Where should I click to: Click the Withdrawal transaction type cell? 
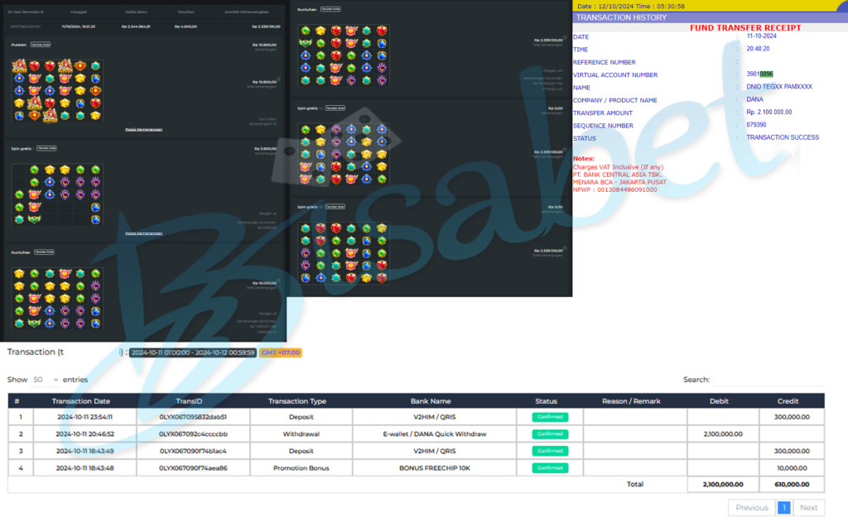pyautogui.click(x=301, y=434)
